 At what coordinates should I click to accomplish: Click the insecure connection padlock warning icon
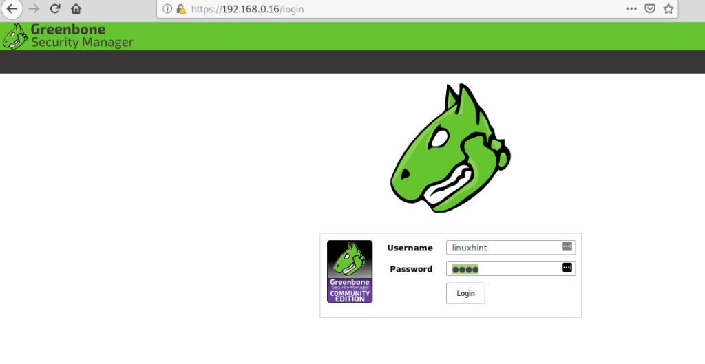coord(181,9)
